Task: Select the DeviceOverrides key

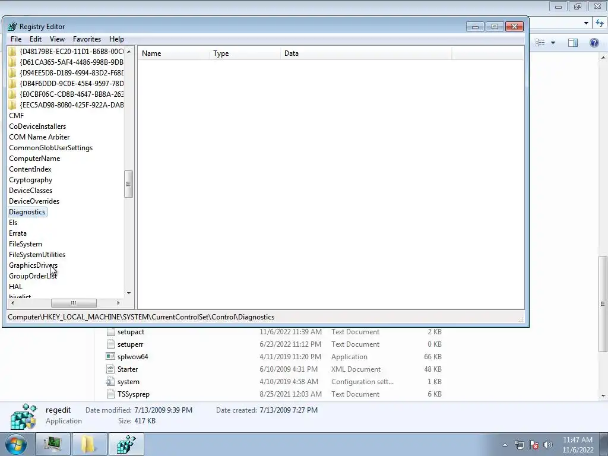Action: [x=34, y=201]
